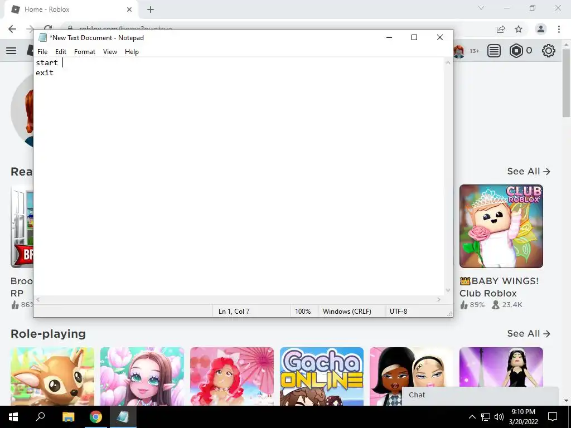Open the Club Roblox game thumbnail
The width and height of the screenshot is (571, 428).
tap(501, 226)
